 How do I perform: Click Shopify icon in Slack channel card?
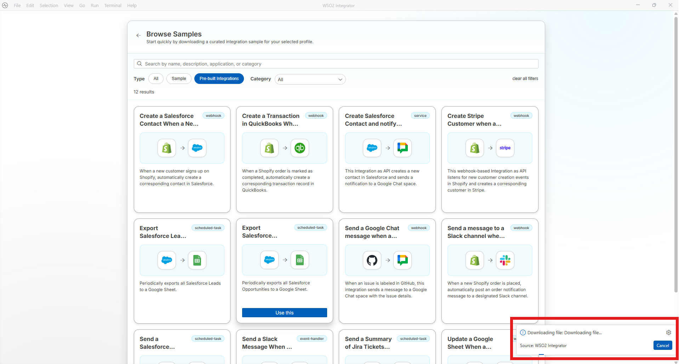[475, 260]
